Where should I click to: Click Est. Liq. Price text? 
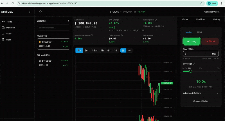pyautogui.click(x=201, y=87)
